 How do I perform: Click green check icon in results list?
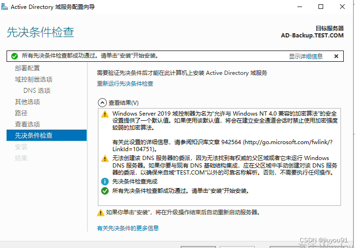click(x=105, y=191)
